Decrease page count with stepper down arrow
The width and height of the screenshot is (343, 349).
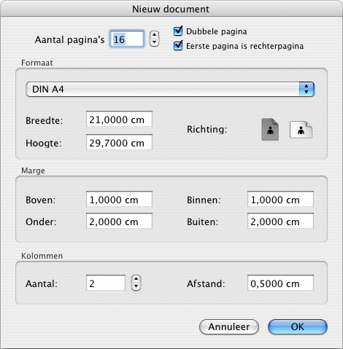(154, 42)
